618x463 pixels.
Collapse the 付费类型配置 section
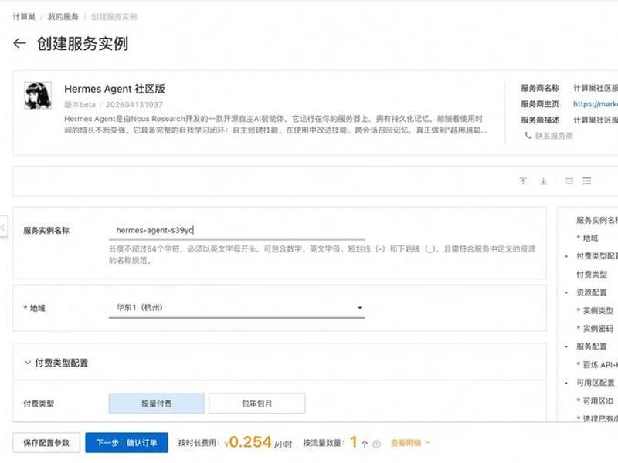[x=28, y=363]
